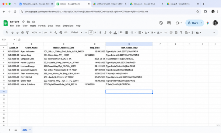Toggle bold formatting
This screenshot has height=133, width=221.
coord(100,33)
